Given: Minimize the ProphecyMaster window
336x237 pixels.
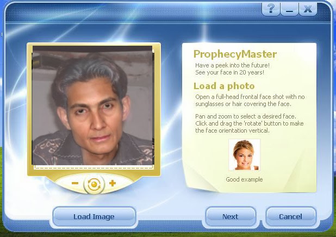Looking at the screenshot, I should coord(289,9).
